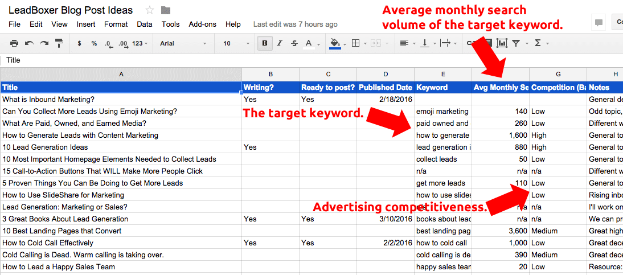This screenshot has height=275, width=623.
Task: Toggle italic formatting
Action: coord(279,43)
